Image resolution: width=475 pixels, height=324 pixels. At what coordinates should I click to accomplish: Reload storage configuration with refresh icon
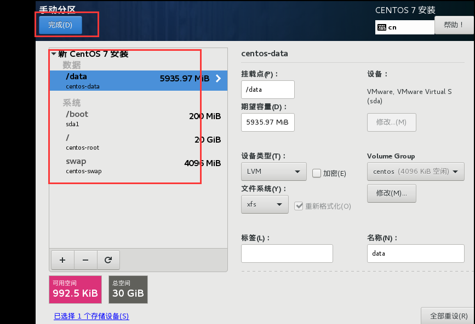click(108, 260)
